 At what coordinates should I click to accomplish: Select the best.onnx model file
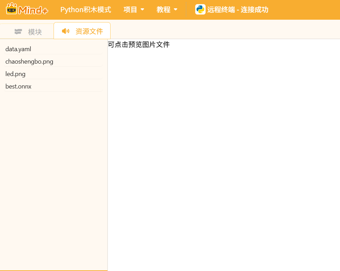[x=18, y=86]
